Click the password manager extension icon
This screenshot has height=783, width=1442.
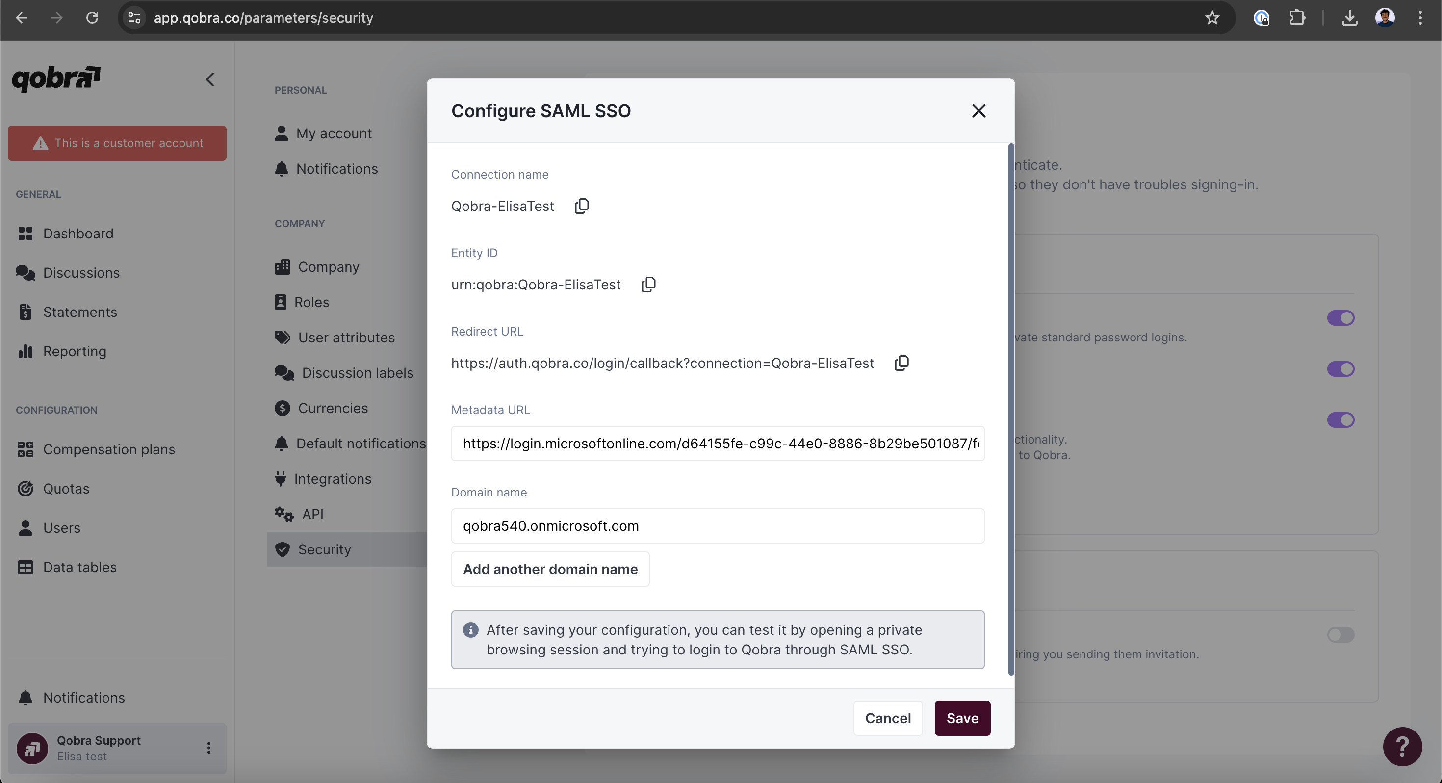[1261, 18]
